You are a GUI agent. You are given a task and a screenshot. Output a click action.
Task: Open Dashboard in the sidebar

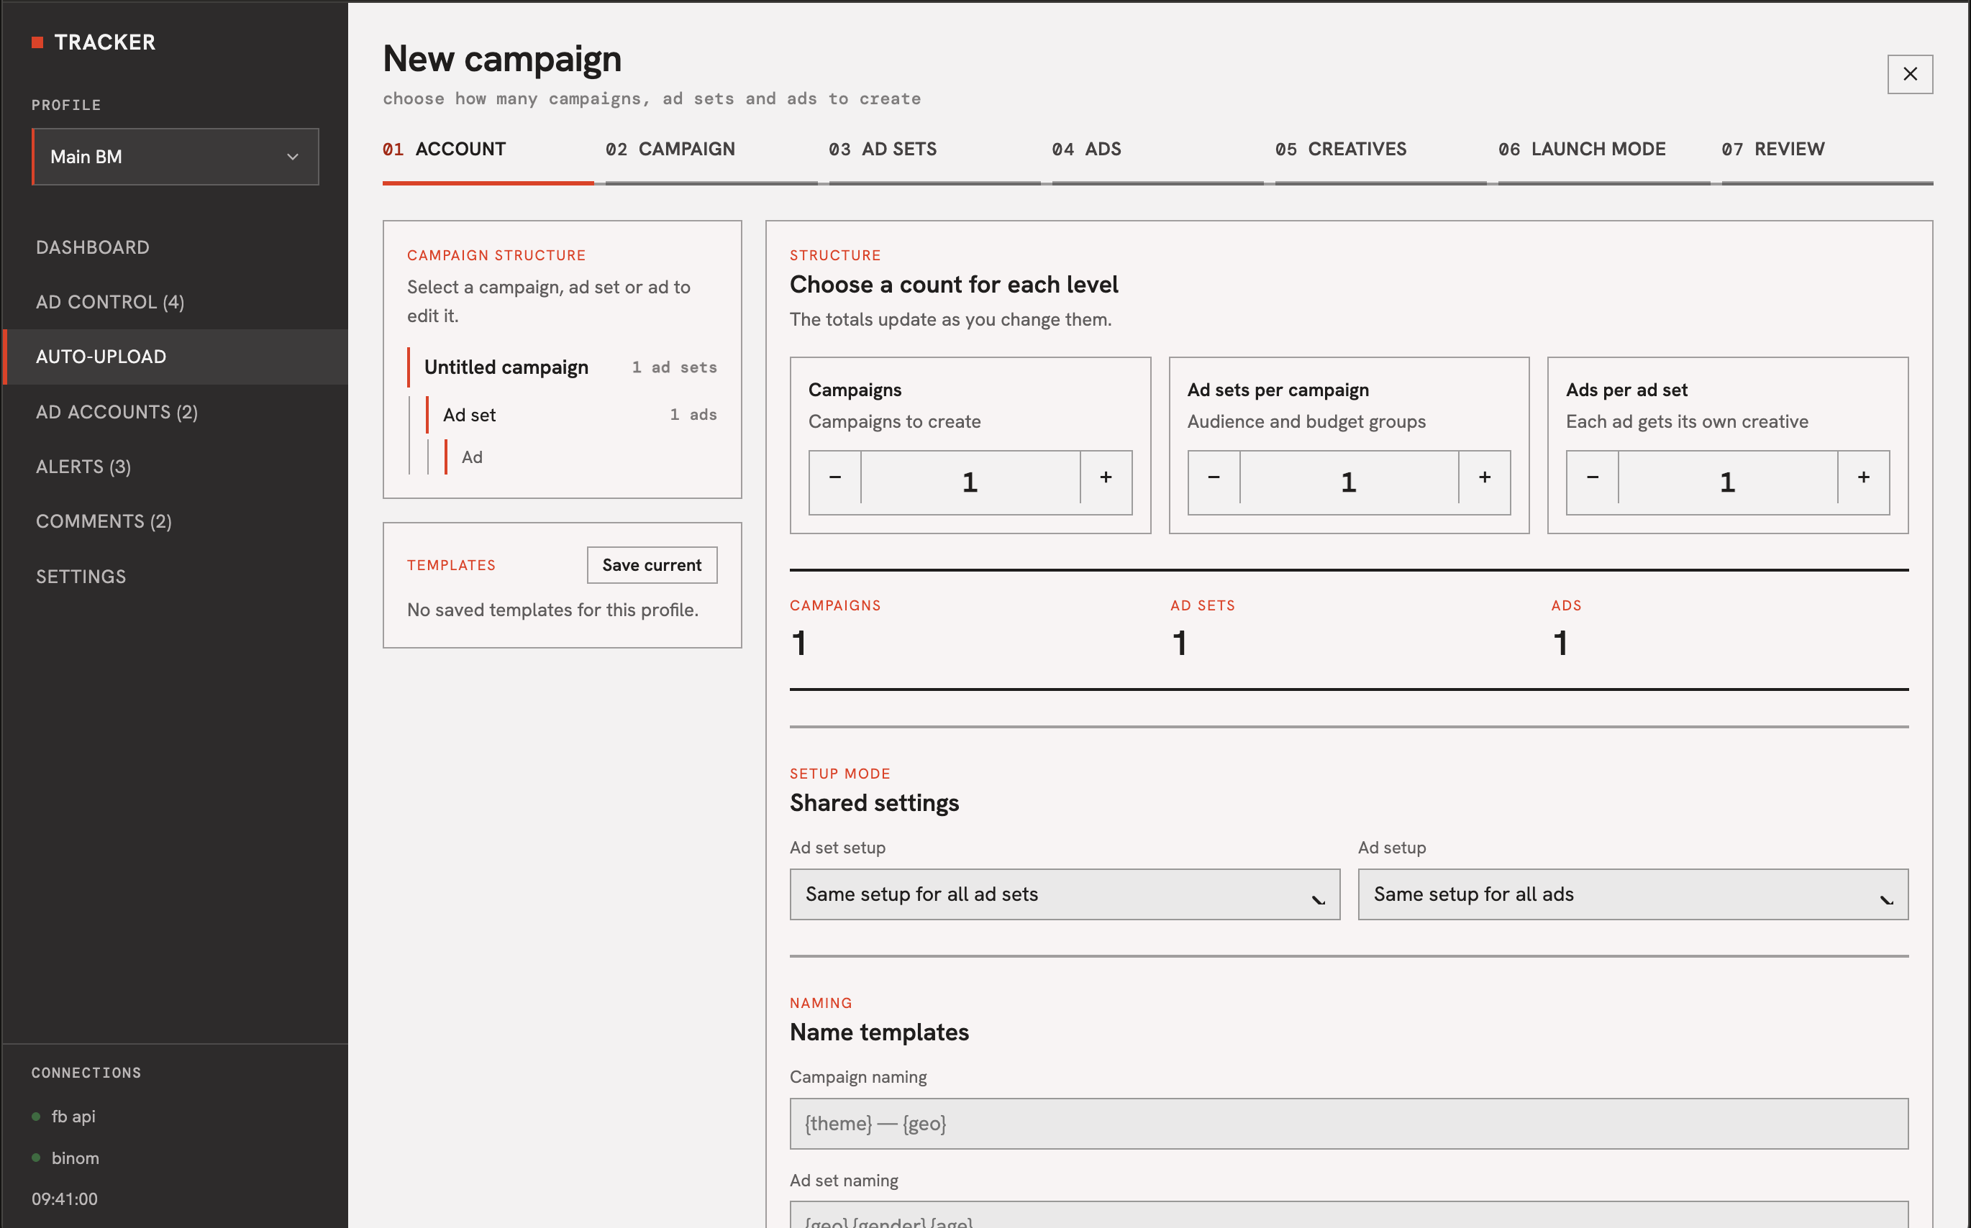click(x=176, y=247)
